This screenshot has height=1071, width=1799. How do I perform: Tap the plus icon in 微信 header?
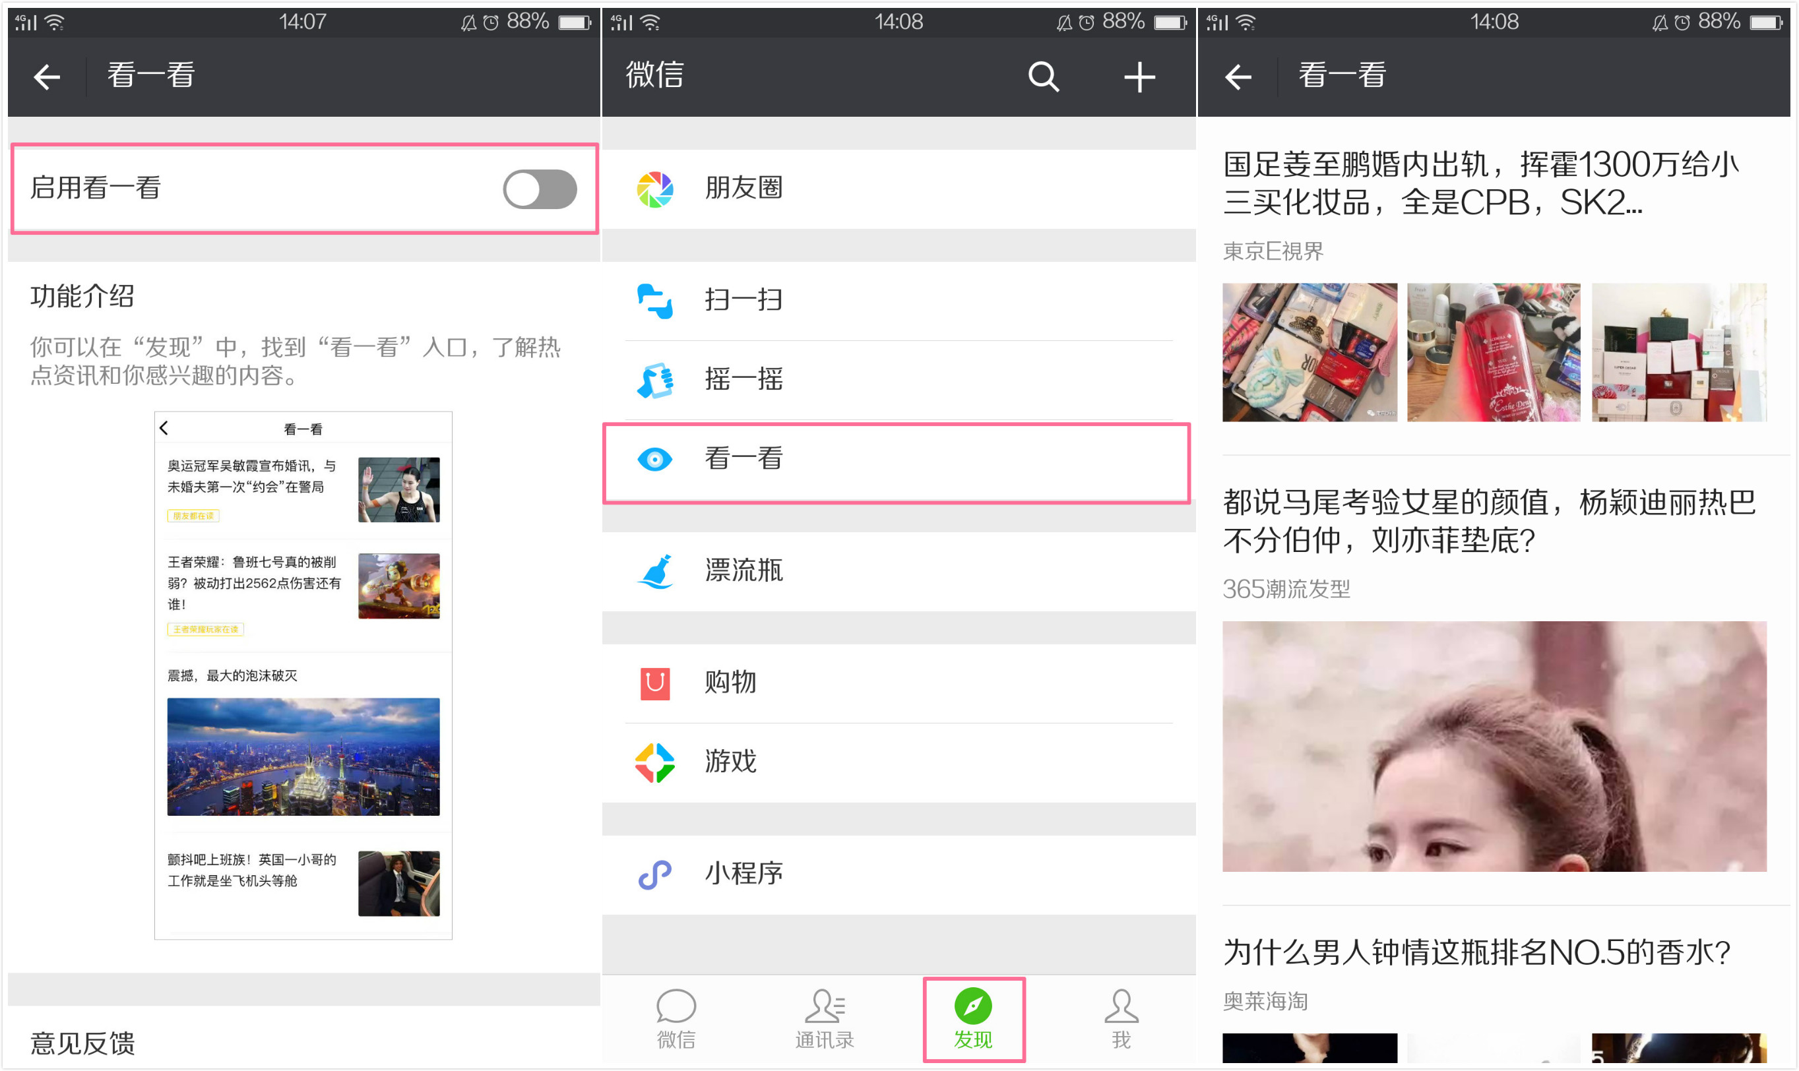1139,76
